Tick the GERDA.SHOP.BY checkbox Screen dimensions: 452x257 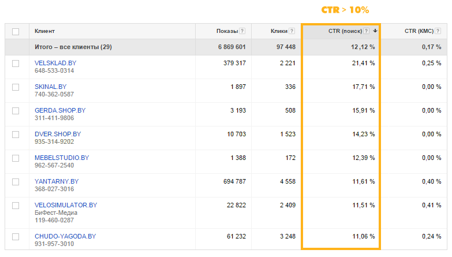(16, 110)
